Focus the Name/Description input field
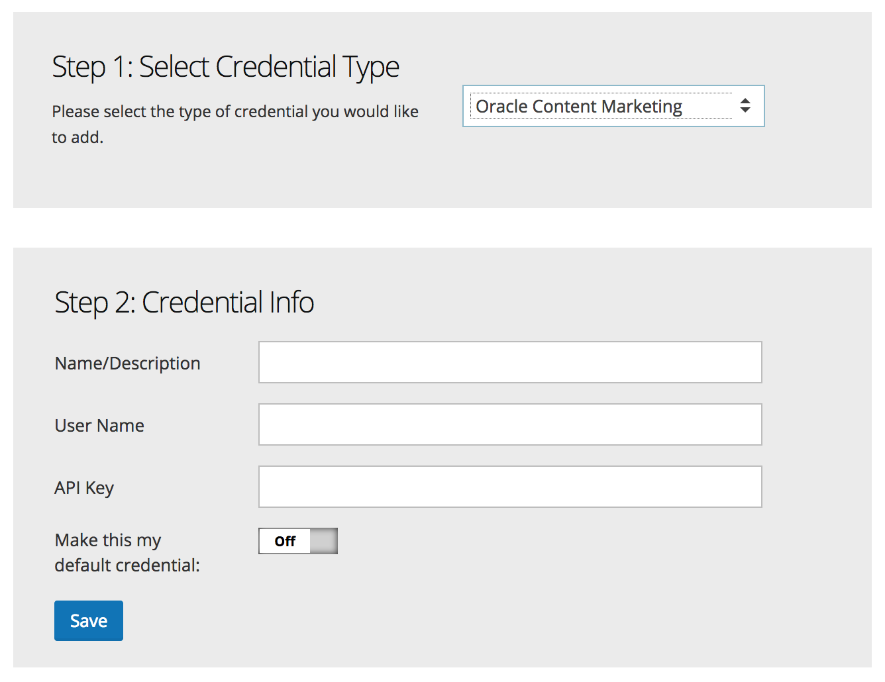Image resolution: width=885 pixels, height=682 pixels. point(510,362)
